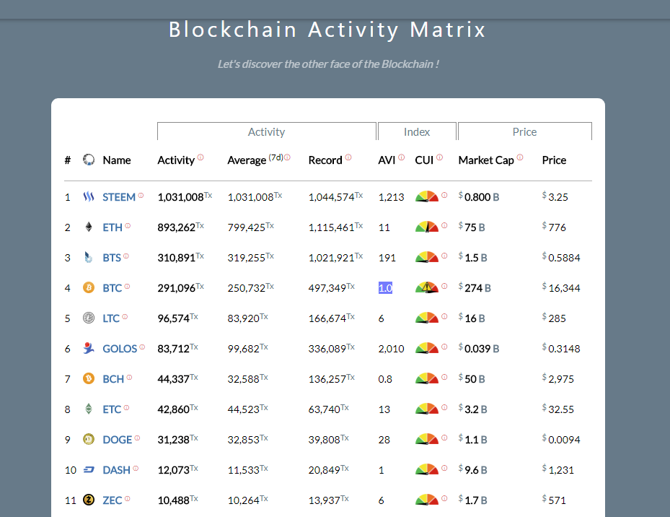Click the CUI gauge in the ETH row
Viewport: 670px width, 517px height.
pos(427,227)
